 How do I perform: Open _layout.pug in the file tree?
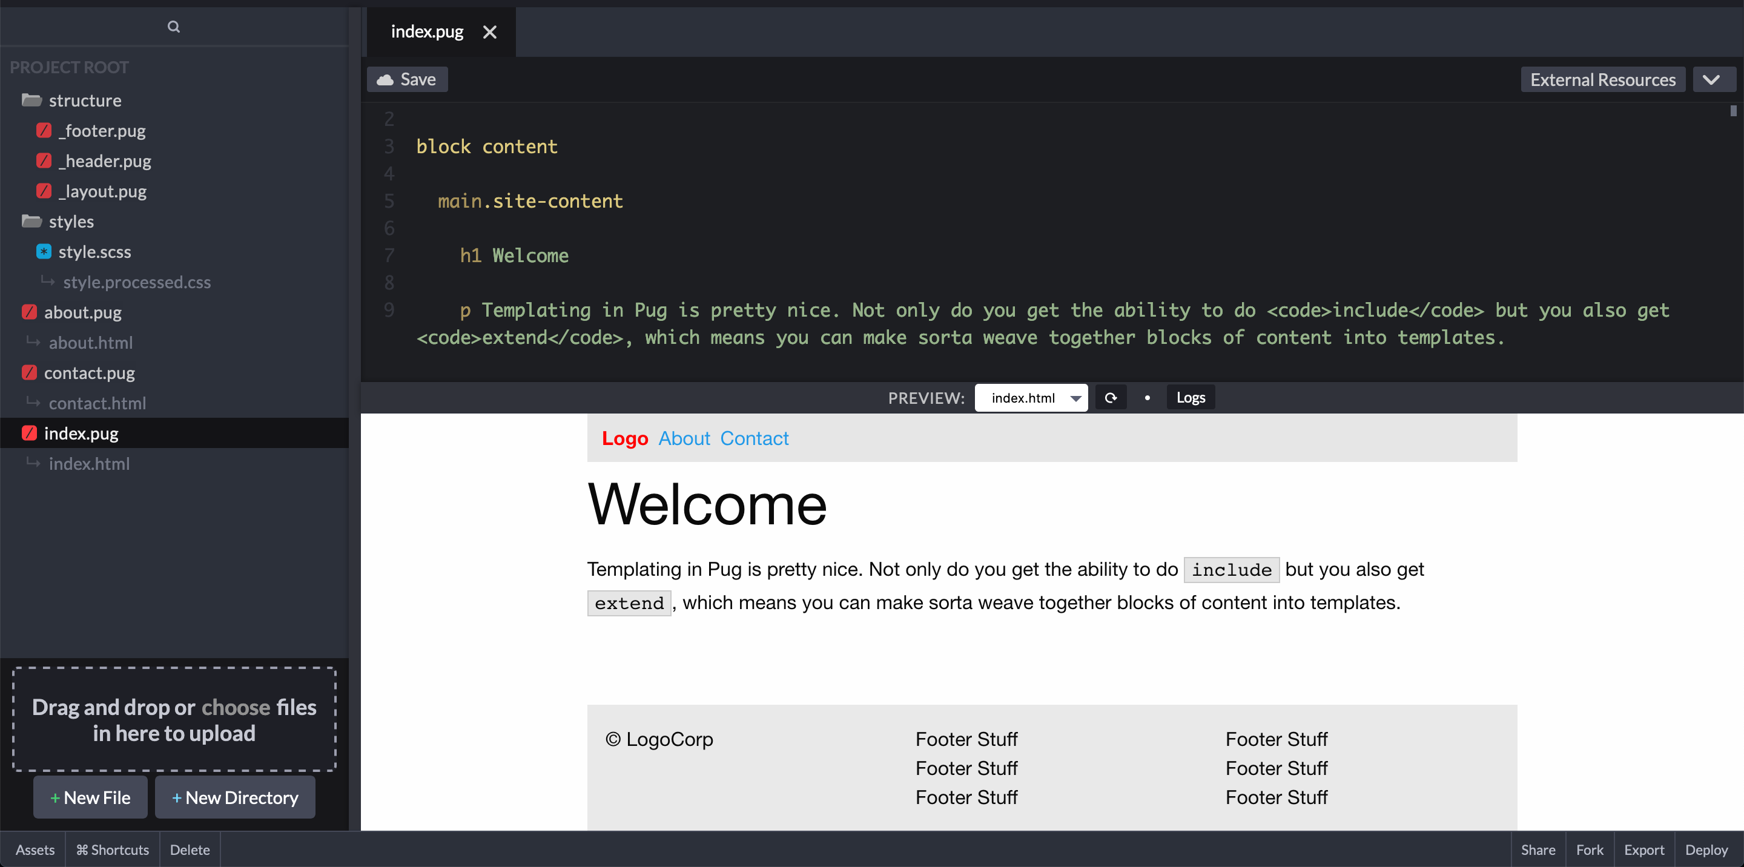(102, 191)
